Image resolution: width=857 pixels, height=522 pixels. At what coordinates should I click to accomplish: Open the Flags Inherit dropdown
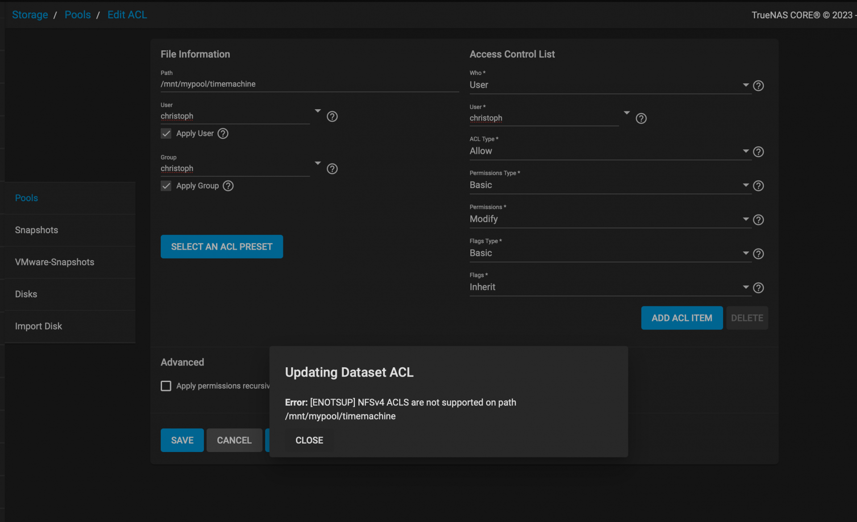[610, 287]
